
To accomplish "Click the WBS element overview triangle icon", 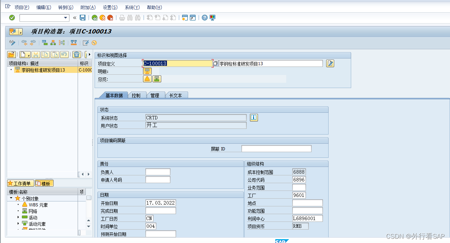I will [x=147, y=79].
